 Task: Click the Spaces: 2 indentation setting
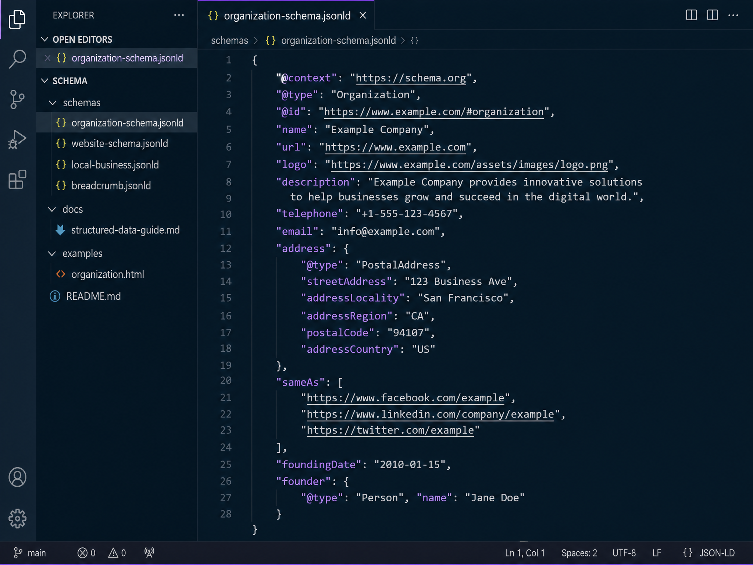point(579,553)
